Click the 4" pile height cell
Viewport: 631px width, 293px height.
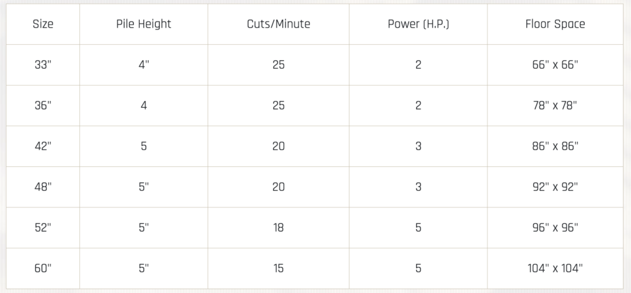click(144, 65)
